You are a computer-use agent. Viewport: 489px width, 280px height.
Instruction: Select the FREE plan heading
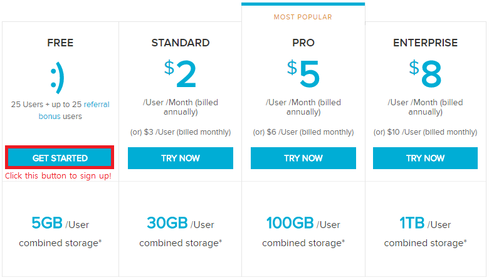pos(60,43)
